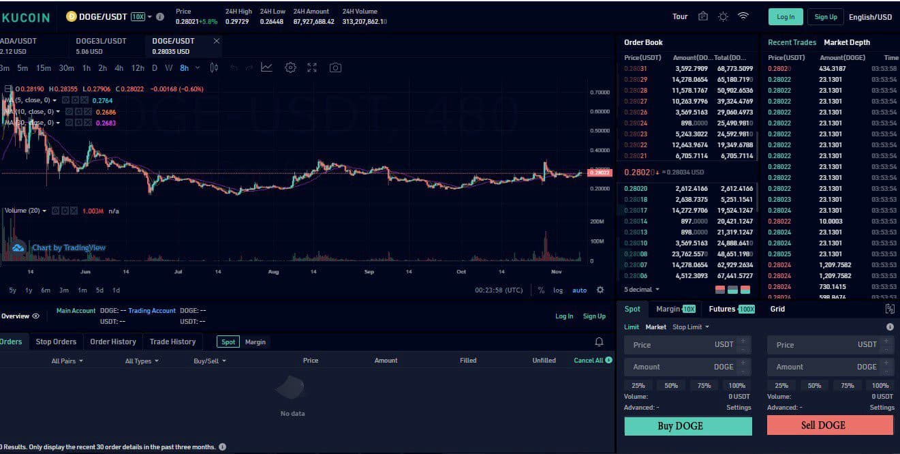This screenshot has width=900, height=454.
Task: Click order form info icon
Action: pyautogui.click(x=890, y=327)
